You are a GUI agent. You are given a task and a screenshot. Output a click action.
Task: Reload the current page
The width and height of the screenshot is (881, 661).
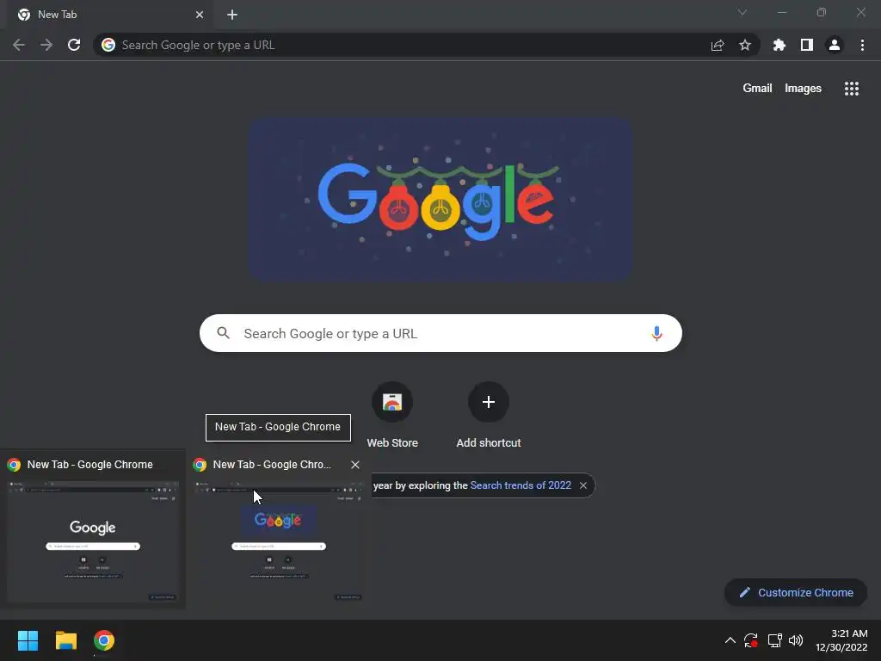pyautogui.click(x=74, y=45)
